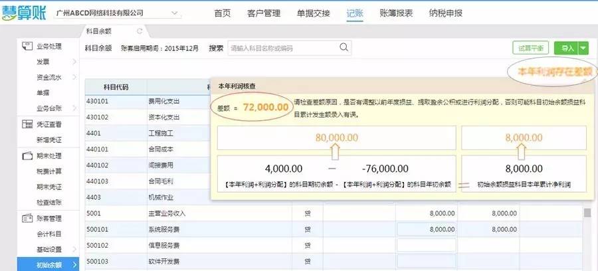Open 业务台账 in the sidebar
The width and height of the screenshot is (598, 271).
click(x=49, y=109)
